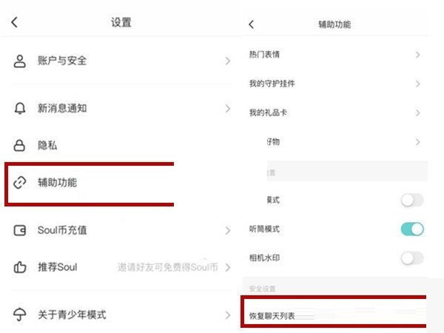The image size is (444, 333).
Task: Click the lock icon beside 隐私
Action: [20, 146]
